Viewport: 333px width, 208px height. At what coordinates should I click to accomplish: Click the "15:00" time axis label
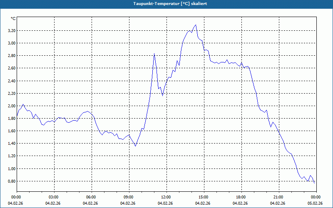[x=203, y=197]
